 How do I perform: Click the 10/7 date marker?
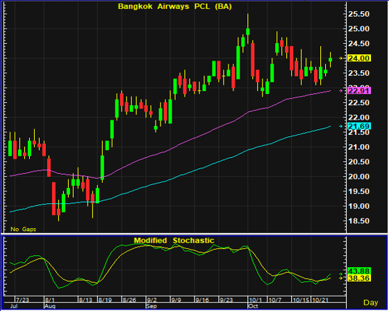coord(275,300)
